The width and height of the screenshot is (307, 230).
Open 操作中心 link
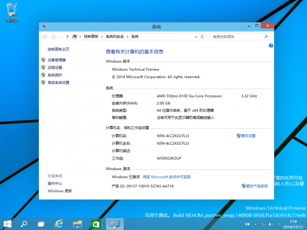click(55, 184)
